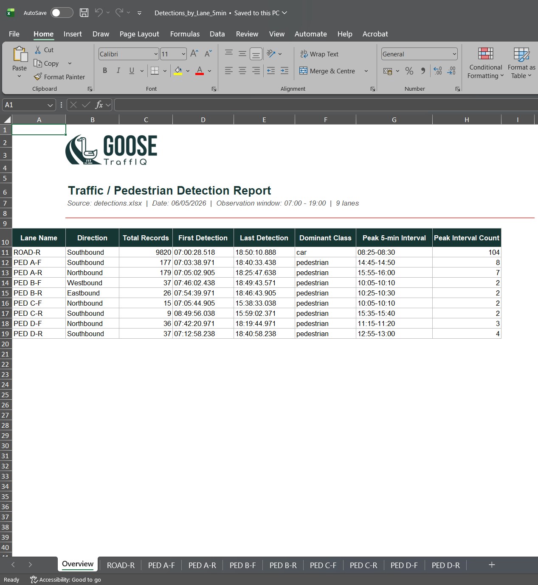Click Conditional Formatting button
The image size is (538, 585).
click(486, 63)
